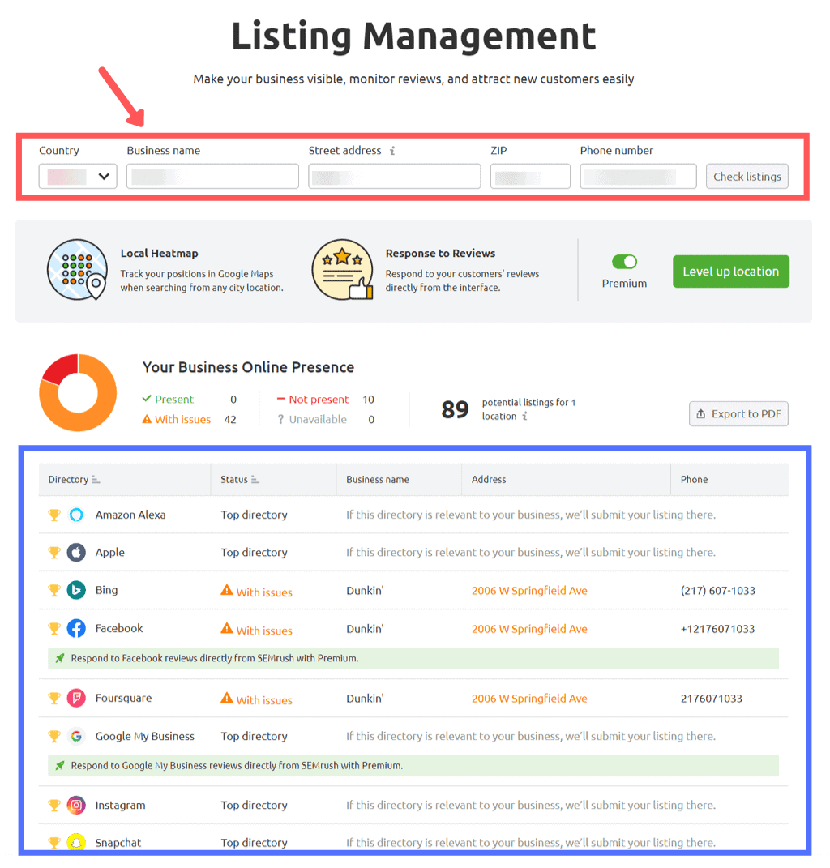Click the trophy icon in Amazon Alexa row
Viewport: 830px width, 868px height.
(x=54, y=515)
